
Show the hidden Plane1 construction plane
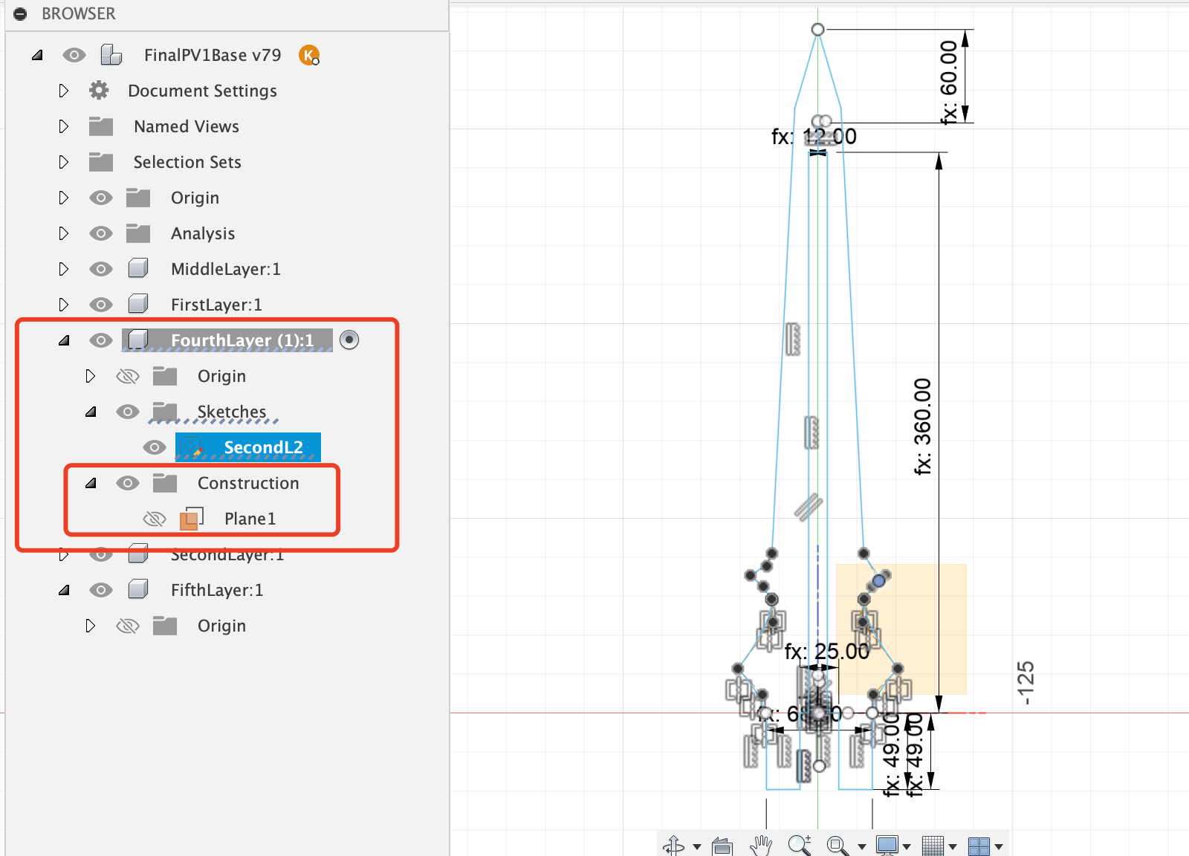[155, 519]
